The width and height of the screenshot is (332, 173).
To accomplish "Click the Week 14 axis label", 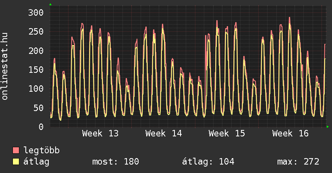I will [x=164, y=133].
